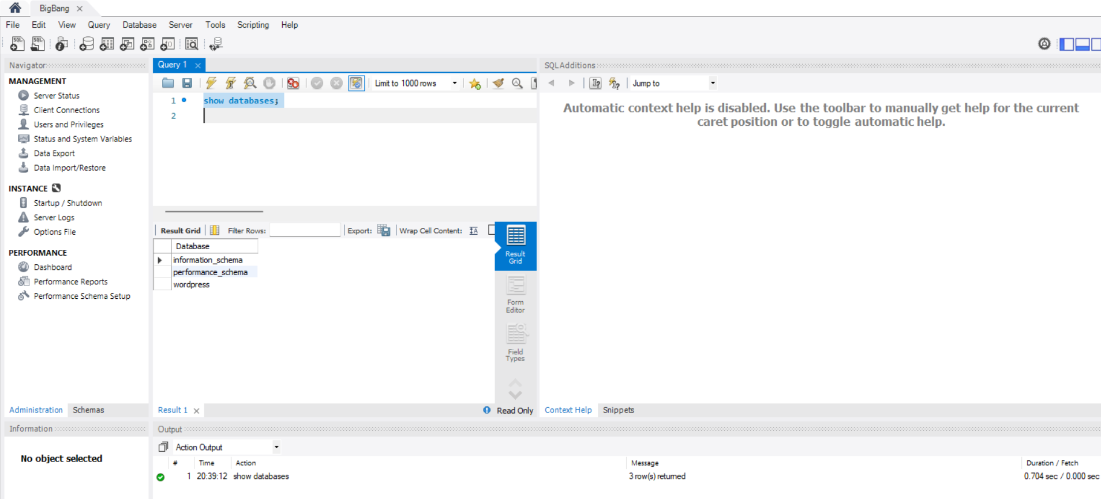Select the wordpress row in results

tap(192, 285)
